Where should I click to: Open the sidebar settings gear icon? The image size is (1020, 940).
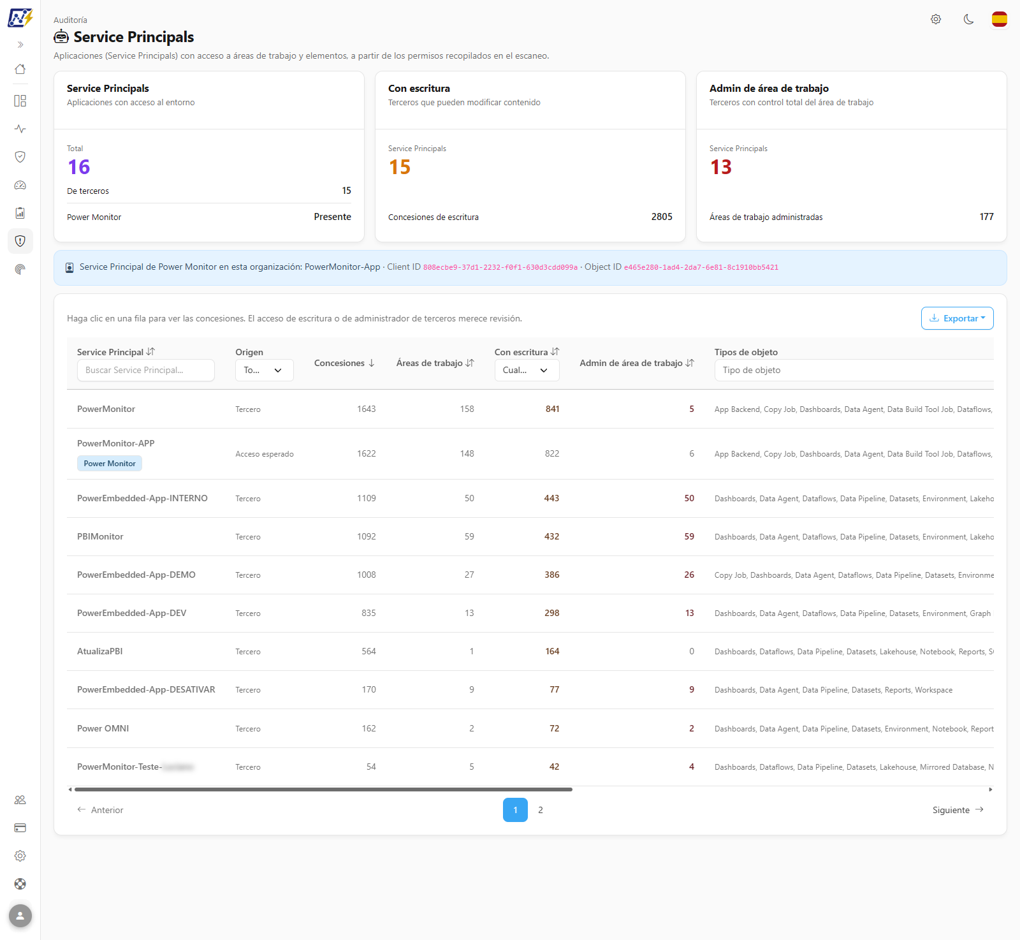tap(20, 856)
